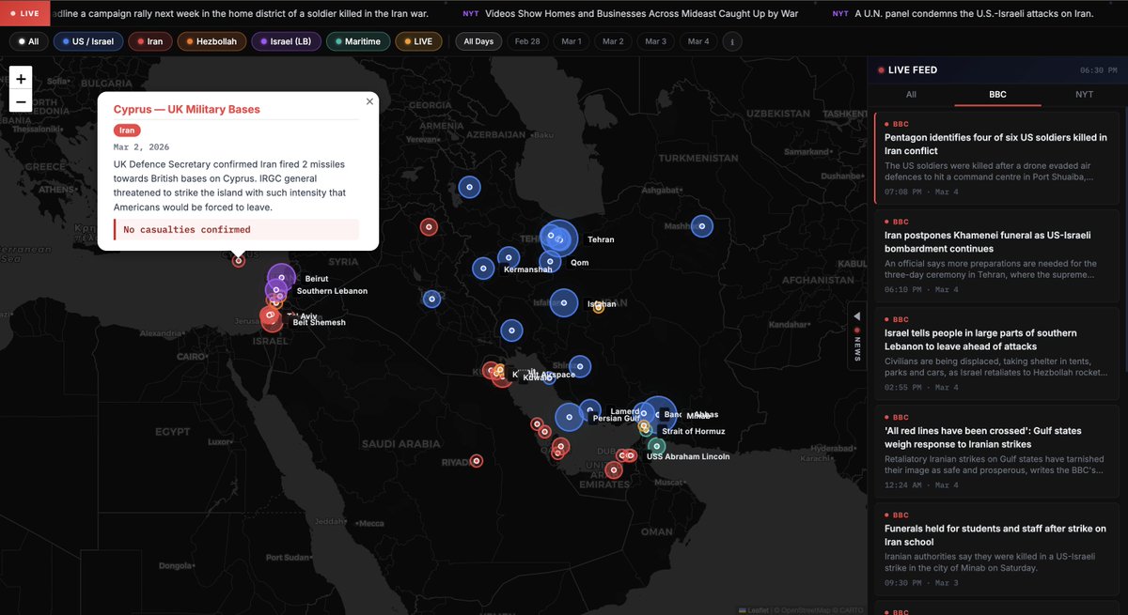Toggle the US / Israel filter chip
The height and width of the screenshot is (615, 1128).
[x=87, y=41]
